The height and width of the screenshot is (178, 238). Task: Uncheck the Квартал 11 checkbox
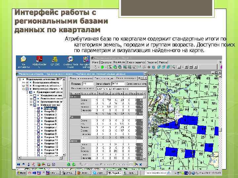coord(38,140)
